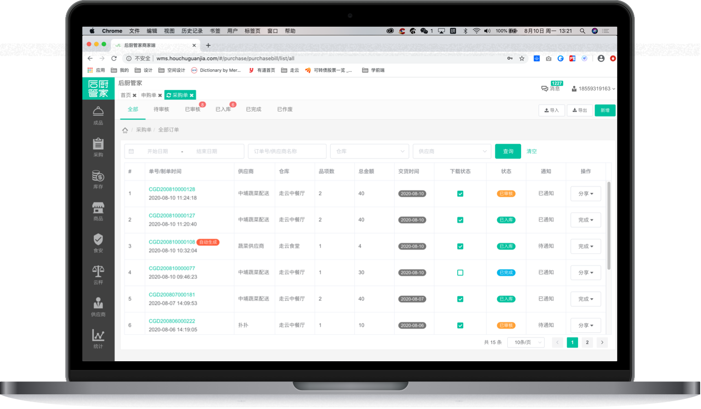The image size is (701, 409).
Task: Click the 后厨管家 logo
Action: [98, 88]
